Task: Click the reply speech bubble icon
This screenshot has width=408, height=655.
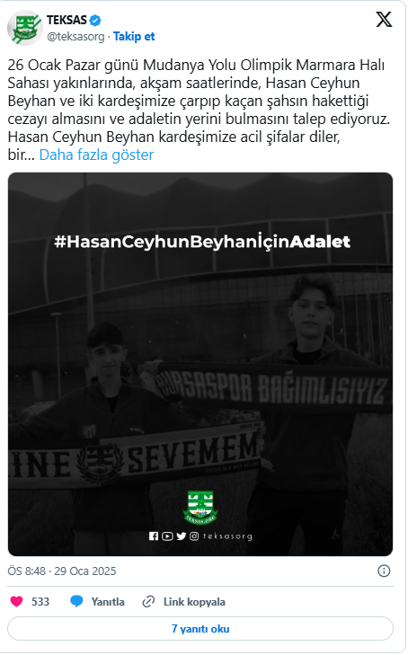Action: pos(76,601)
